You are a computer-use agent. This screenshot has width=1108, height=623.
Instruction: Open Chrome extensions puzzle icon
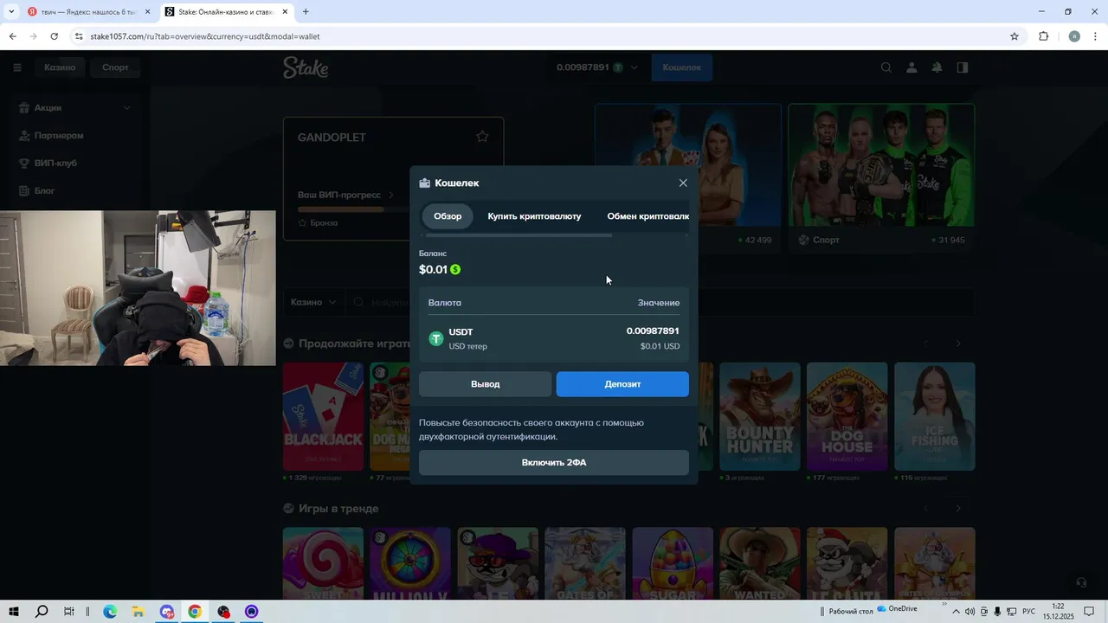pos(1043,36)
